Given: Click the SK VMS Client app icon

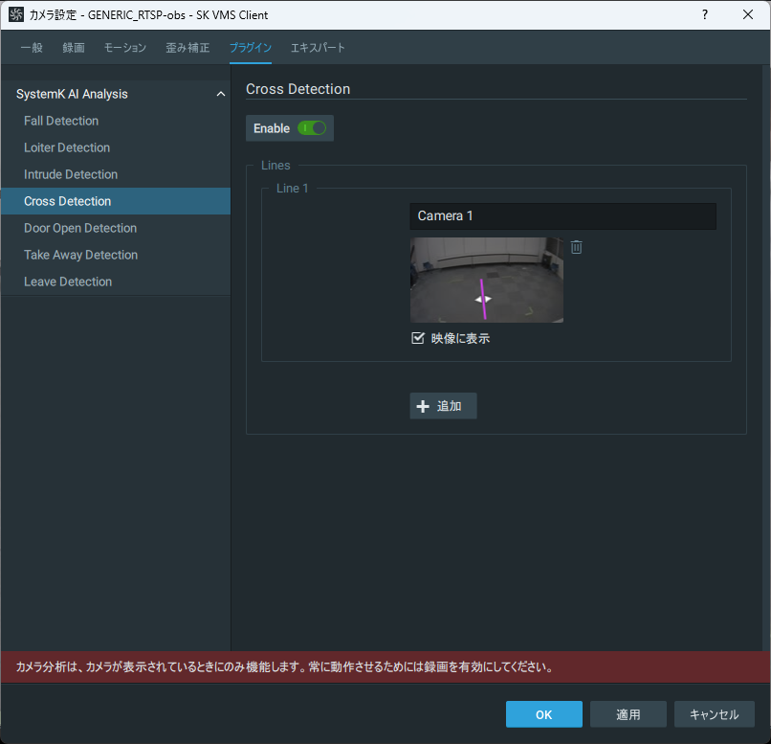Looking at the screenshot, I should pyautogui.click(x=15, y=14).
